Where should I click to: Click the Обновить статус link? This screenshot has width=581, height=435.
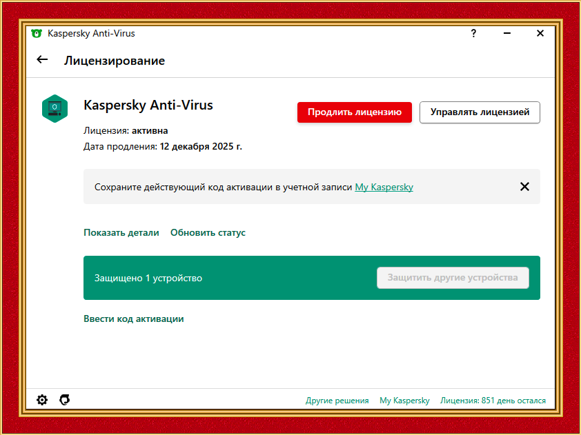pyautogui.click(x=208, y=232)
